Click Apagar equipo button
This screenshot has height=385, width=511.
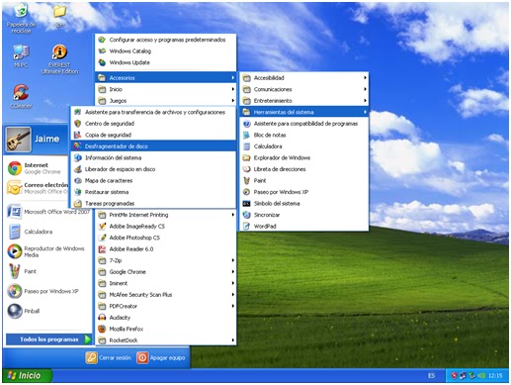[161, 357]
